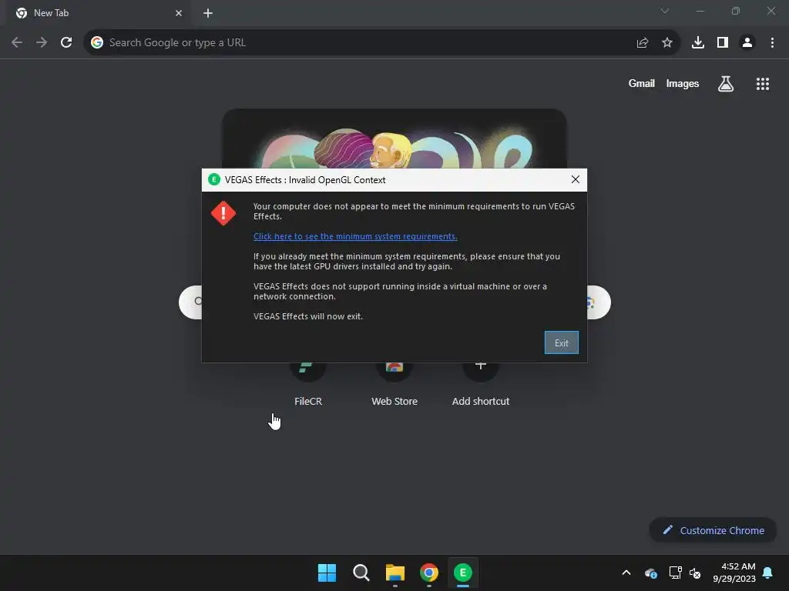Open the clock and date panel
This screenshot has height=591, width=789.
pyautogui.click(x=734, y=573)
